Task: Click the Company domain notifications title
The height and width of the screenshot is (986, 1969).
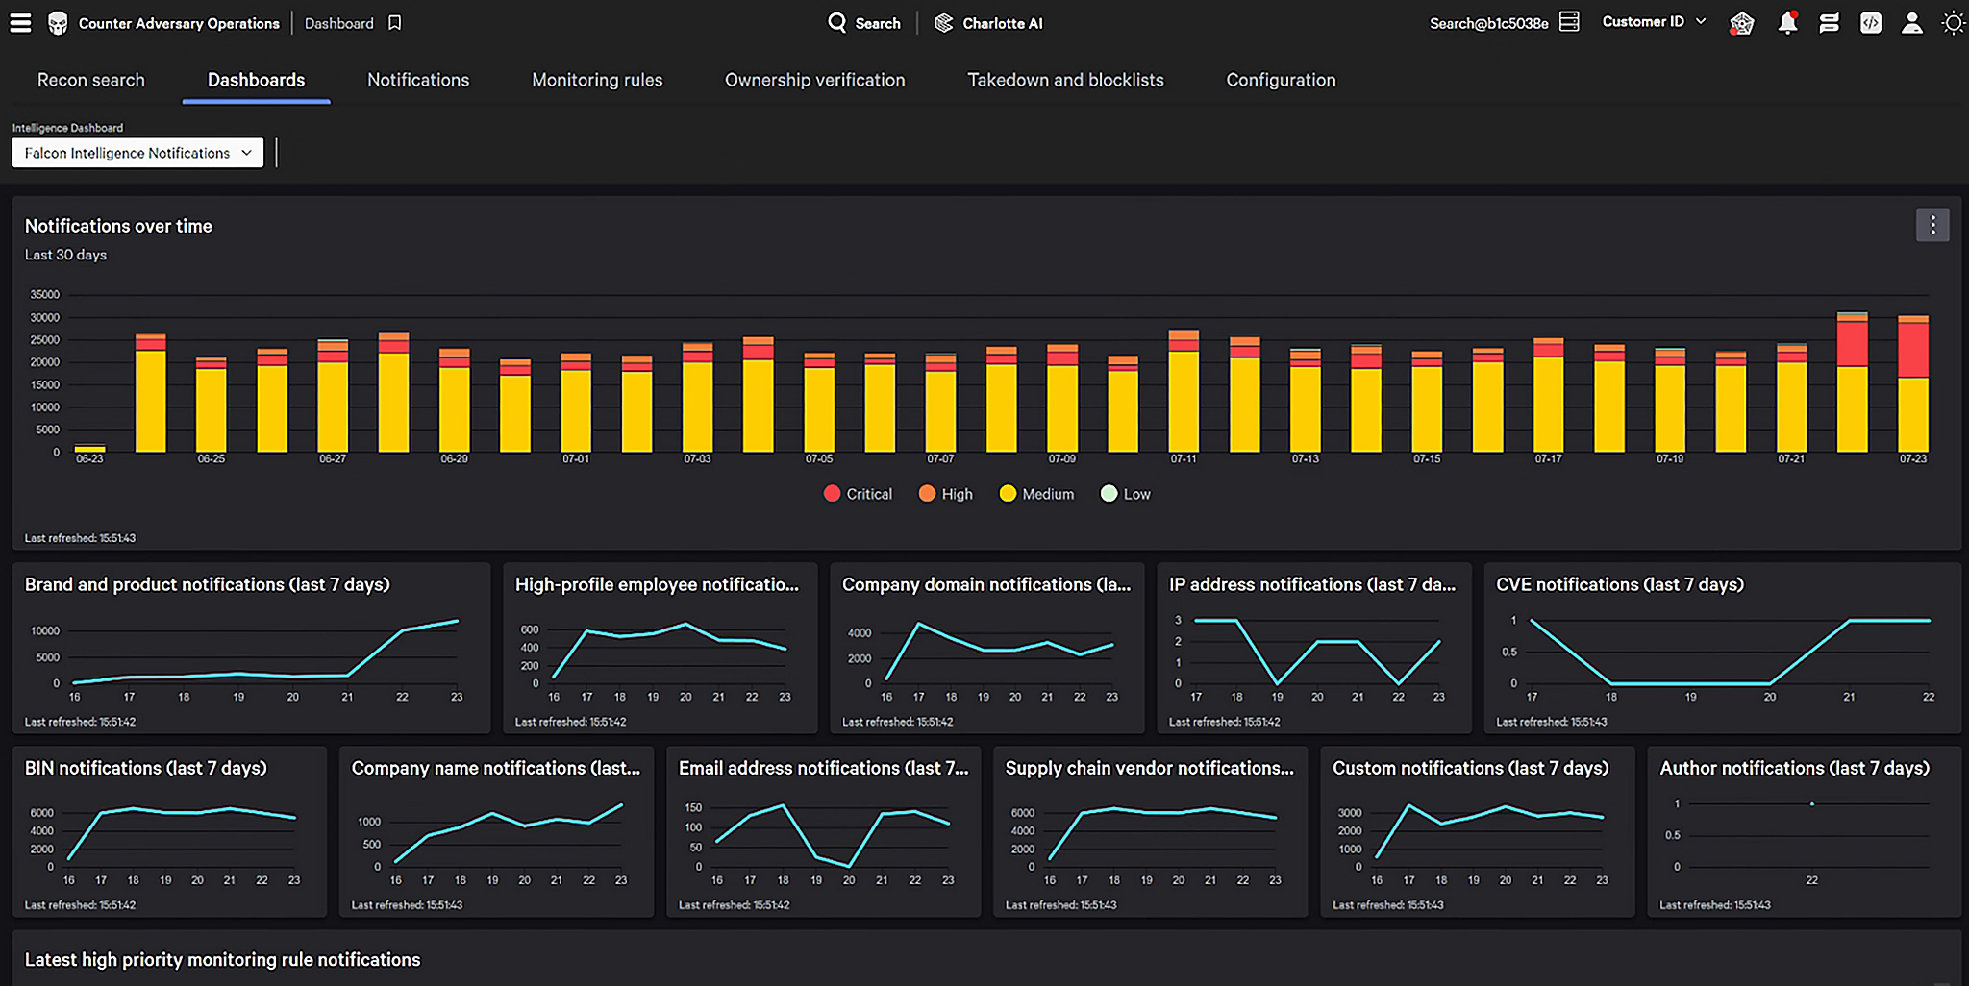Action: pos(986,584)
